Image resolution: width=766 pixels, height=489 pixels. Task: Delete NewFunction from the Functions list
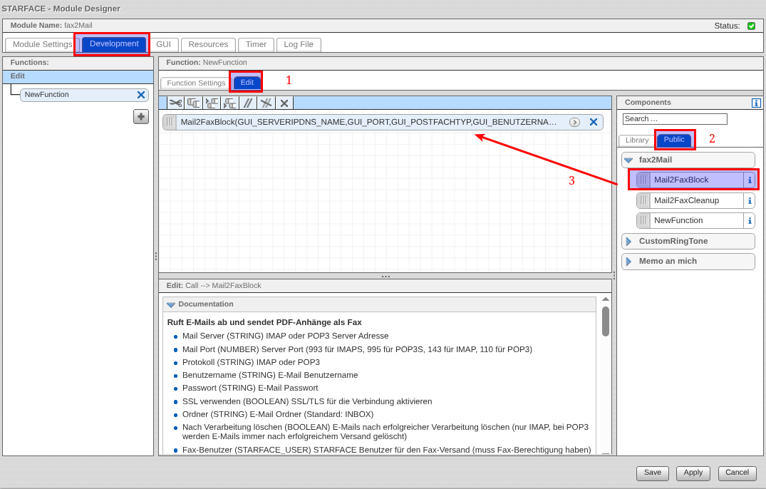[x=141, y=95]
